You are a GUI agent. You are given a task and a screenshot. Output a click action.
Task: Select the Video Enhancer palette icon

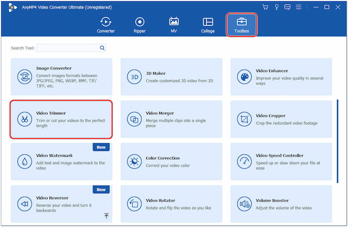(244, 77)
